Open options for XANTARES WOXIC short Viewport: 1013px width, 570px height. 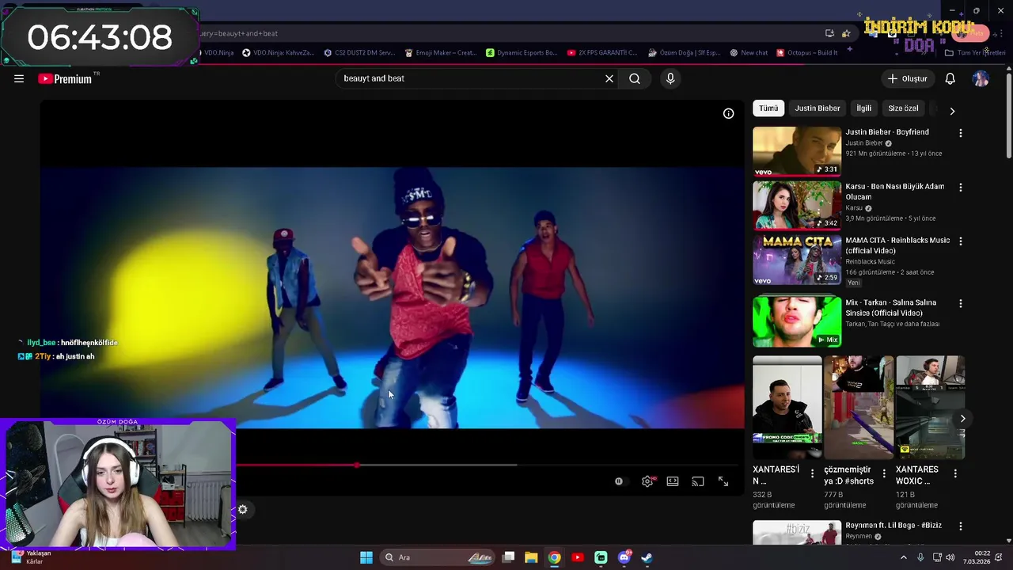coord(955,473)
